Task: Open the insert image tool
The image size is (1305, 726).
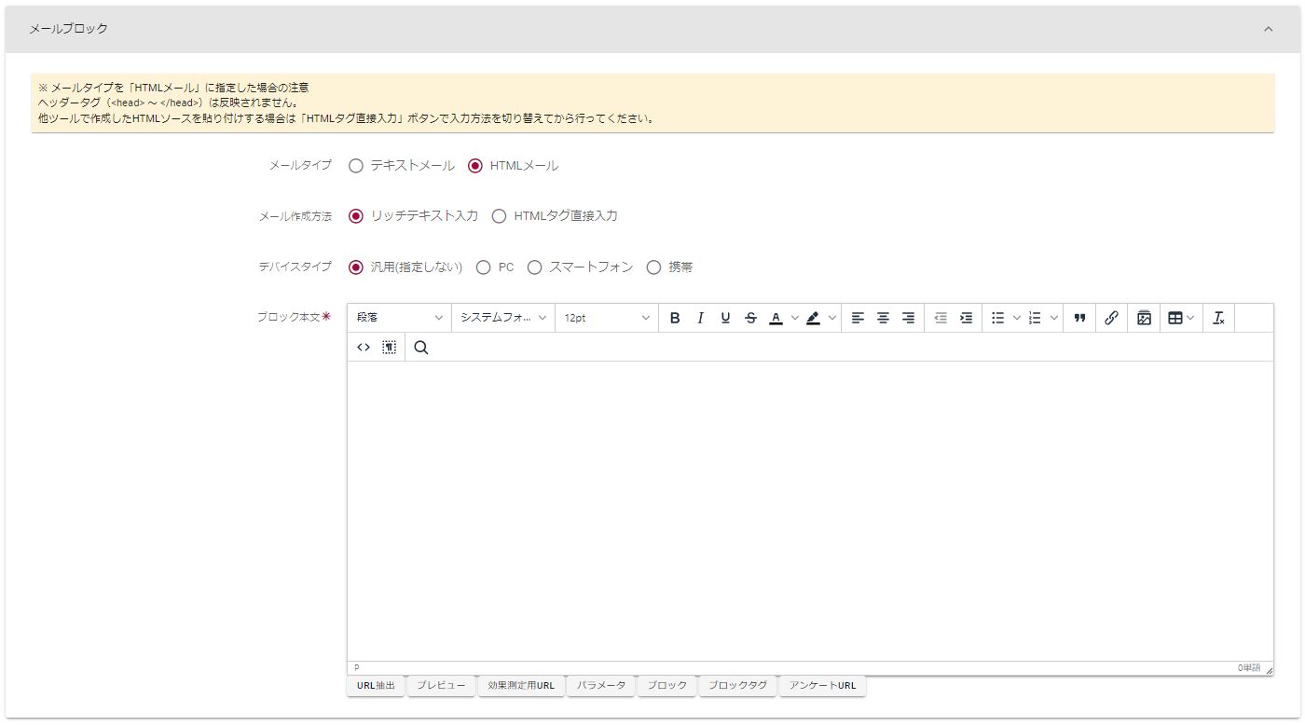Action: pos(1144,318)
